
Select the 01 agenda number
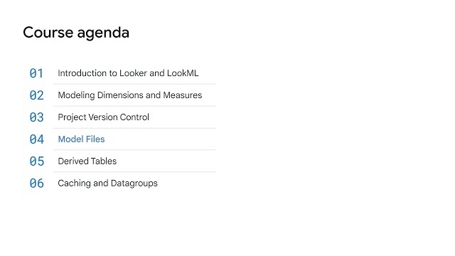point(36,73)
